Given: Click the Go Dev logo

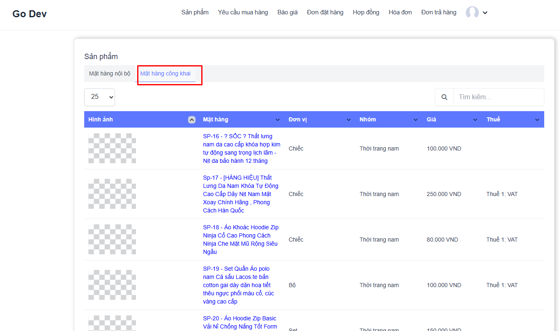Looking at the screenshot, I should point(30,14).
